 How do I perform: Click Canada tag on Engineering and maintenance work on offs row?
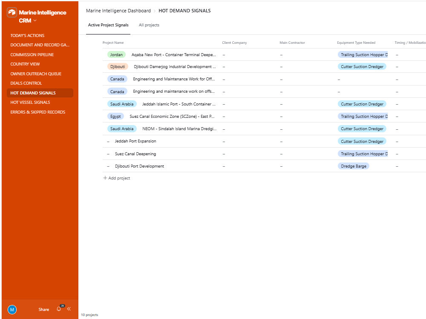[117, 91]
